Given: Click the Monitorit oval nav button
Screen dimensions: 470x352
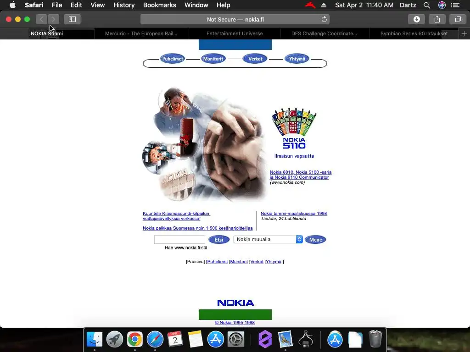Looking at the screenshot, I should (213, 59).
